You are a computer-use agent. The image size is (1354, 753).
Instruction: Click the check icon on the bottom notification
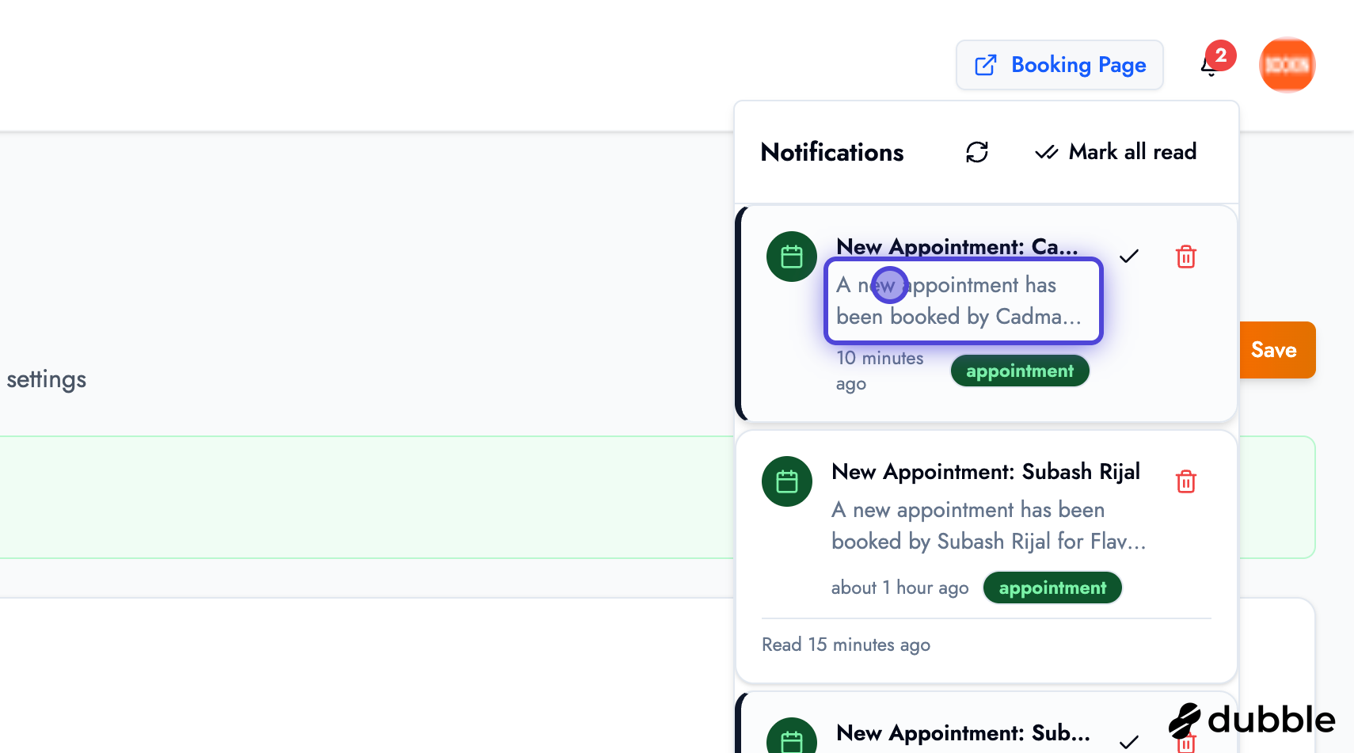pyautogui.click(x=1128, y=743)
